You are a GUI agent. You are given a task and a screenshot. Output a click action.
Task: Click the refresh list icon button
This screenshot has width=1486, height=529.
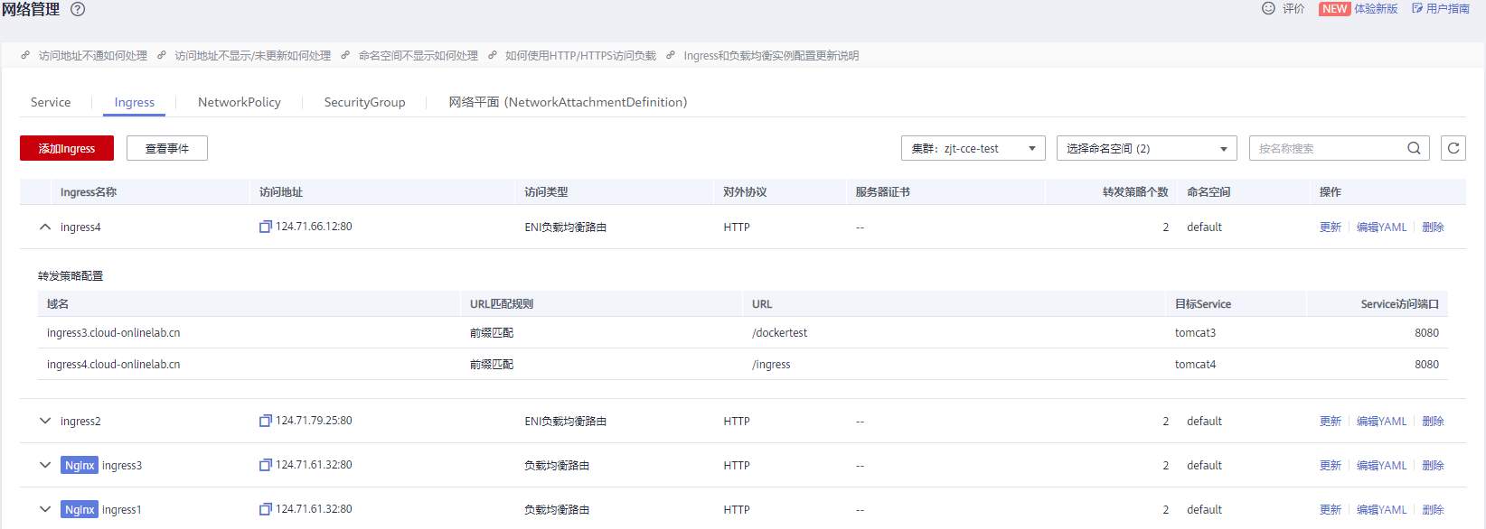(1453, 148)
